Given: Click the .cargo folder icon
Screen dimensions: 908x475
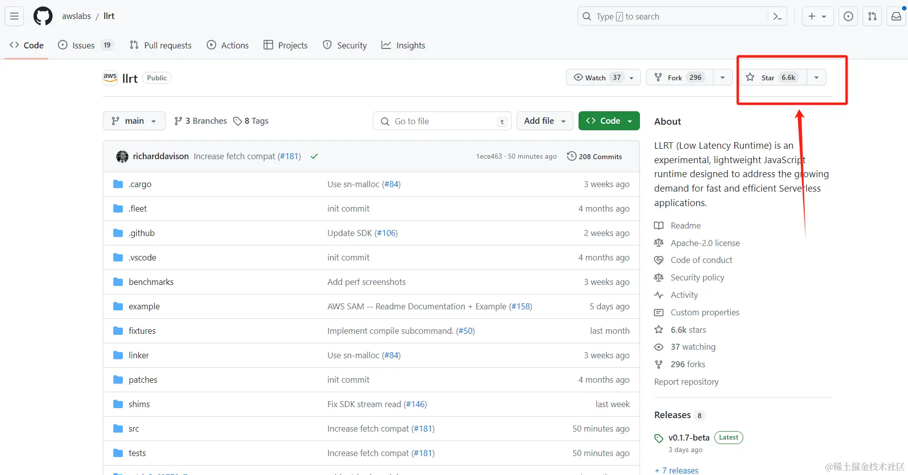Looking at the screenshot, I should click(x=118, y=184).
